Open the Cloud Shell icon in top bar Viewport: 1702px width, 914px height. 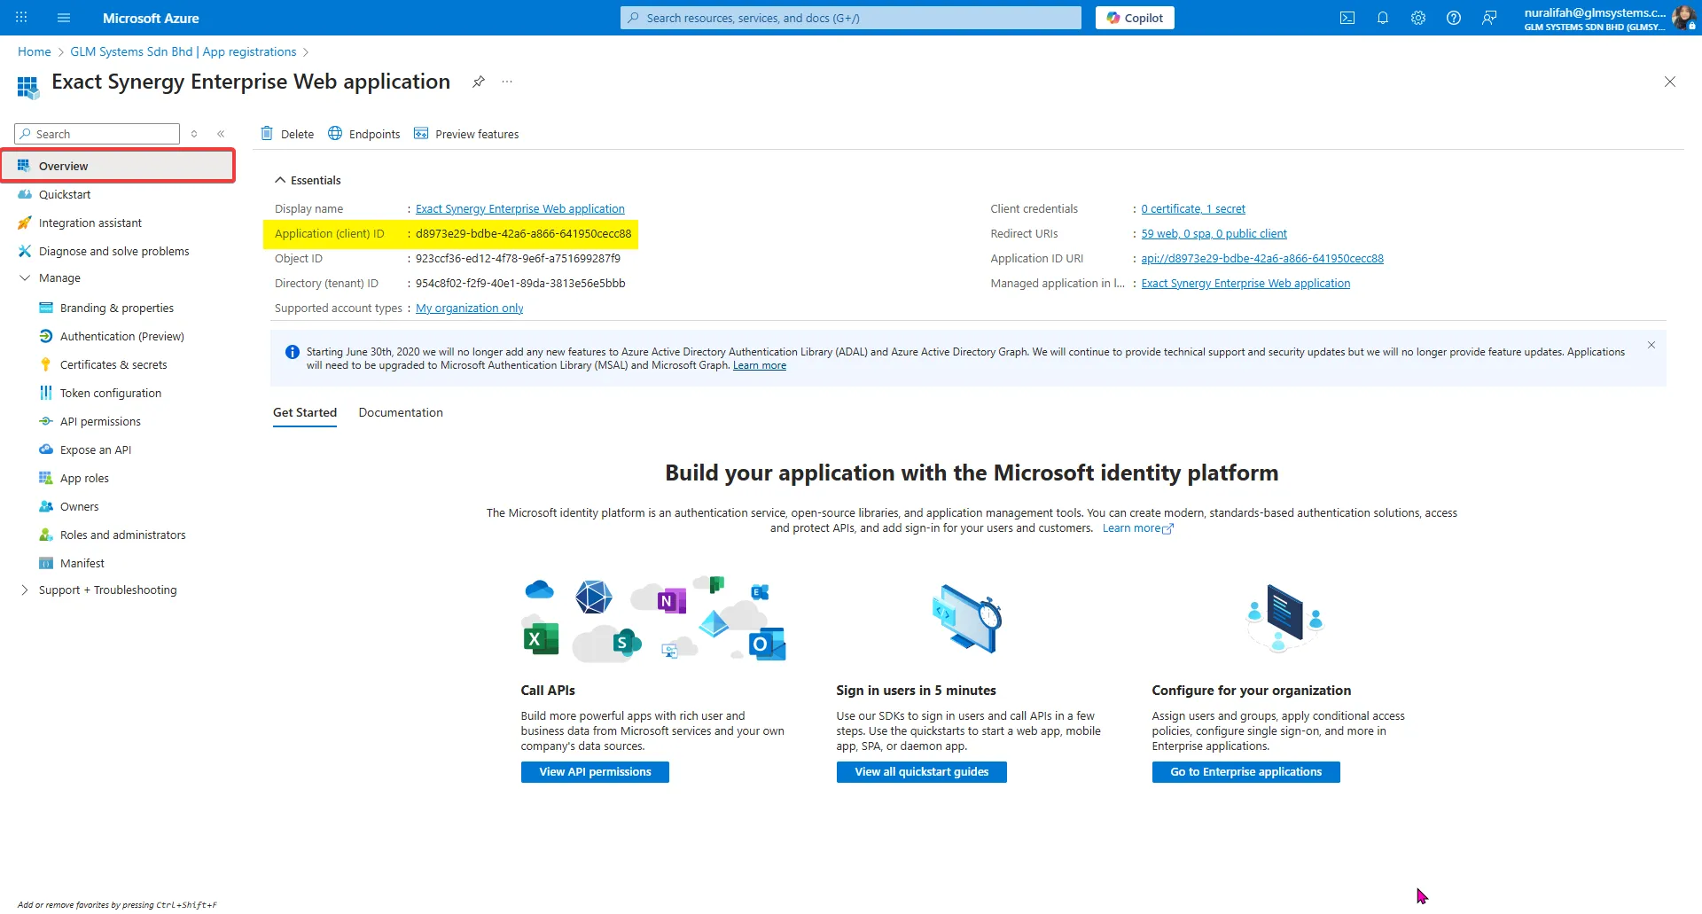coord(1347,18)
